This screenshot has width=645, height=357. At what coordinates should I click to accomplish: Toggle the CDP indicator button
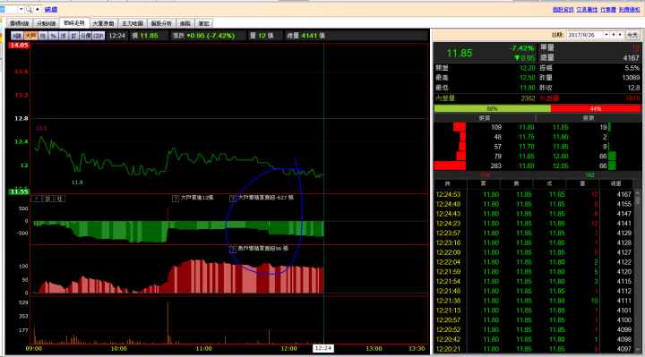point(99,36)
